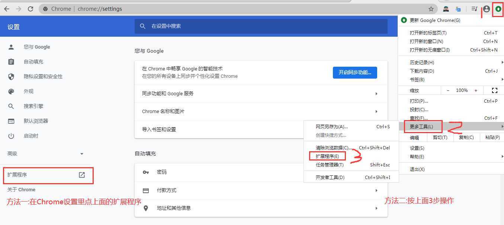504x225 pixels.
Task: Open Chrome menu via green update icon
Action: pyautogui.click(x=498, y=9)
